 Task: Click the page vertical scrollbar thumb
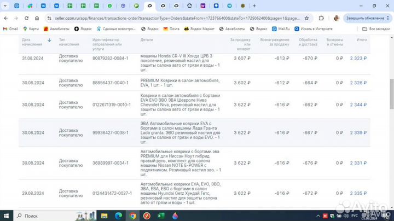[x=392, y=94]
